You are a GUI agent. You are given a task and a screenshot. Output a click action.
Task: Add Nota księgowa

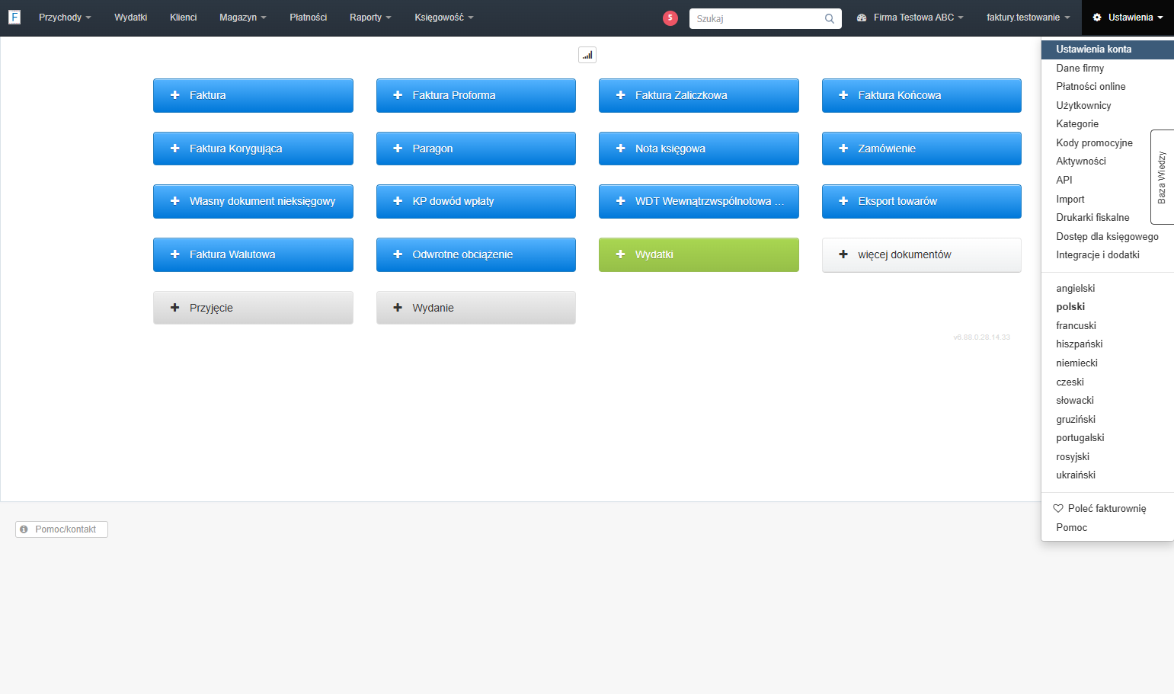click(x=699, y=149)
